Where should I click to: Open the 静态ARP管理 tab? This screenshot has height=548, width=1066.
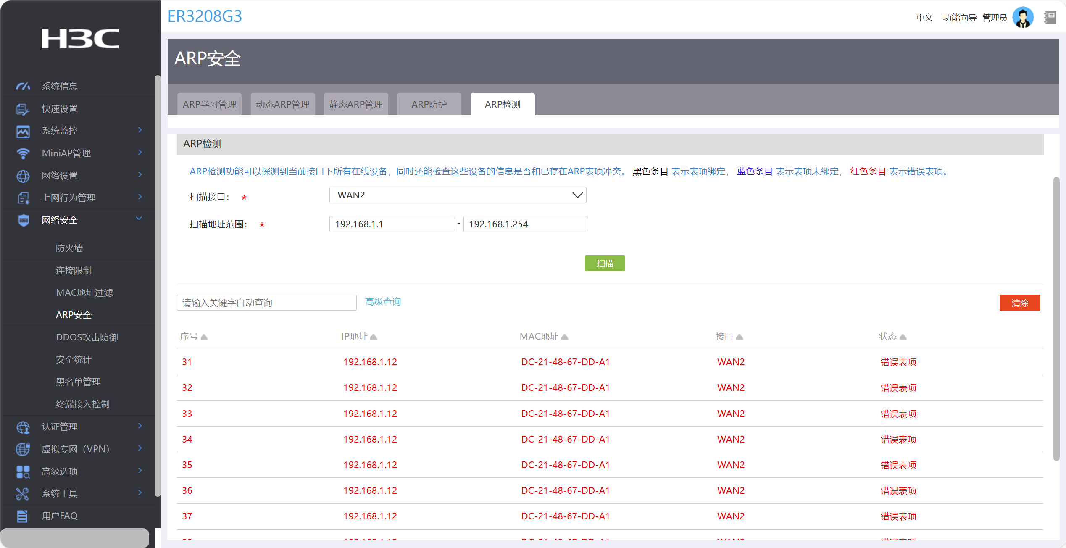click(x=356, y=104)
